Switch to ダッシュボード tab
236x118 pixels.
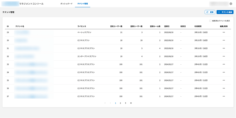(x=66, y=3)
